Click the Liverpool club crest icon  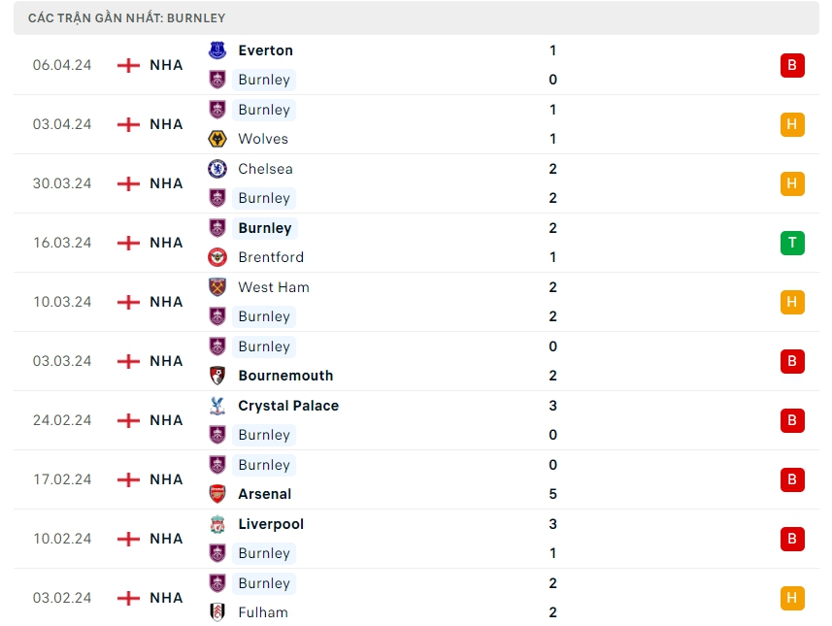click(x=217, y=524)
